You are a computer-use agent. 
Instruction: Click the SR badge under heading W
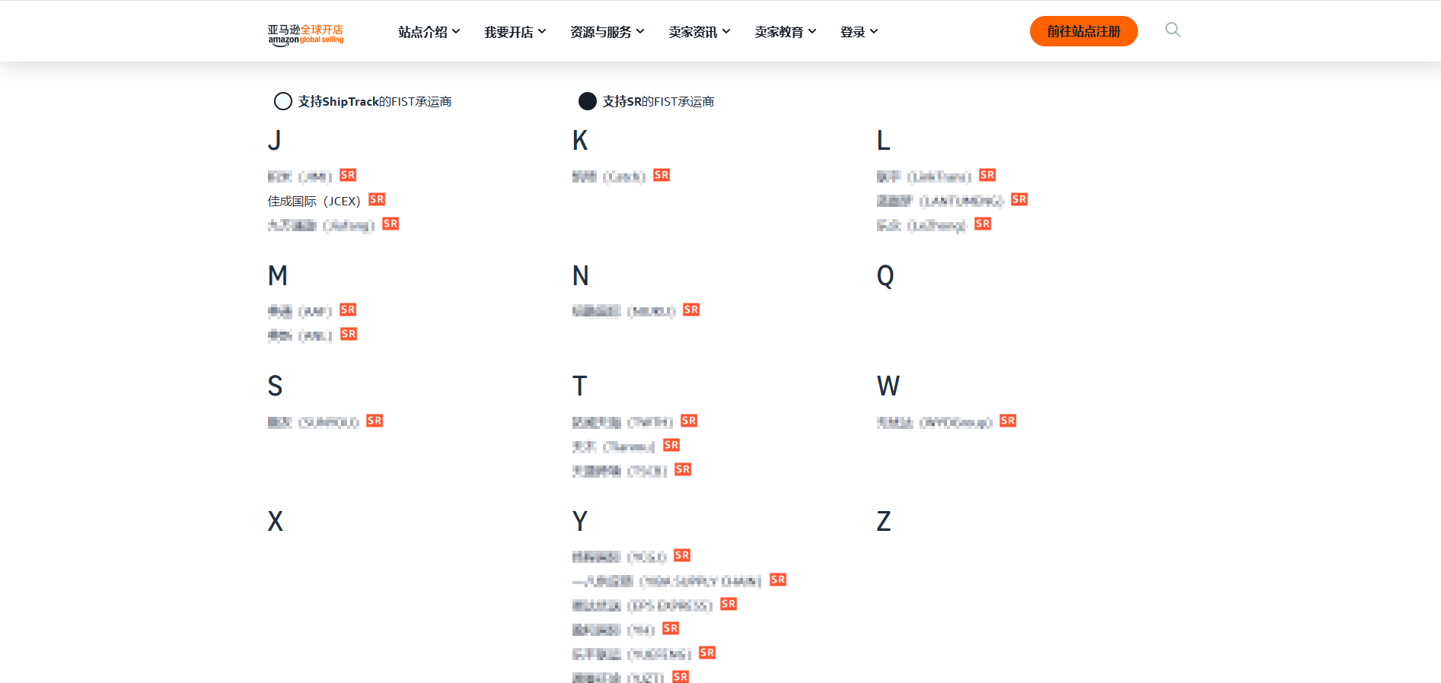point(1008,421)
